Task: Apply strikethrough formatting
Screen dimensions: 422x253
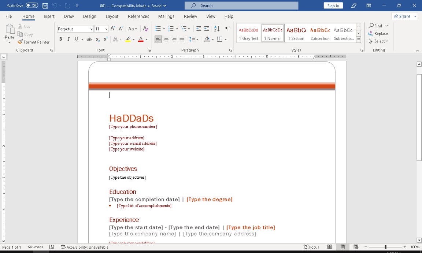Action: pos(89,39)
